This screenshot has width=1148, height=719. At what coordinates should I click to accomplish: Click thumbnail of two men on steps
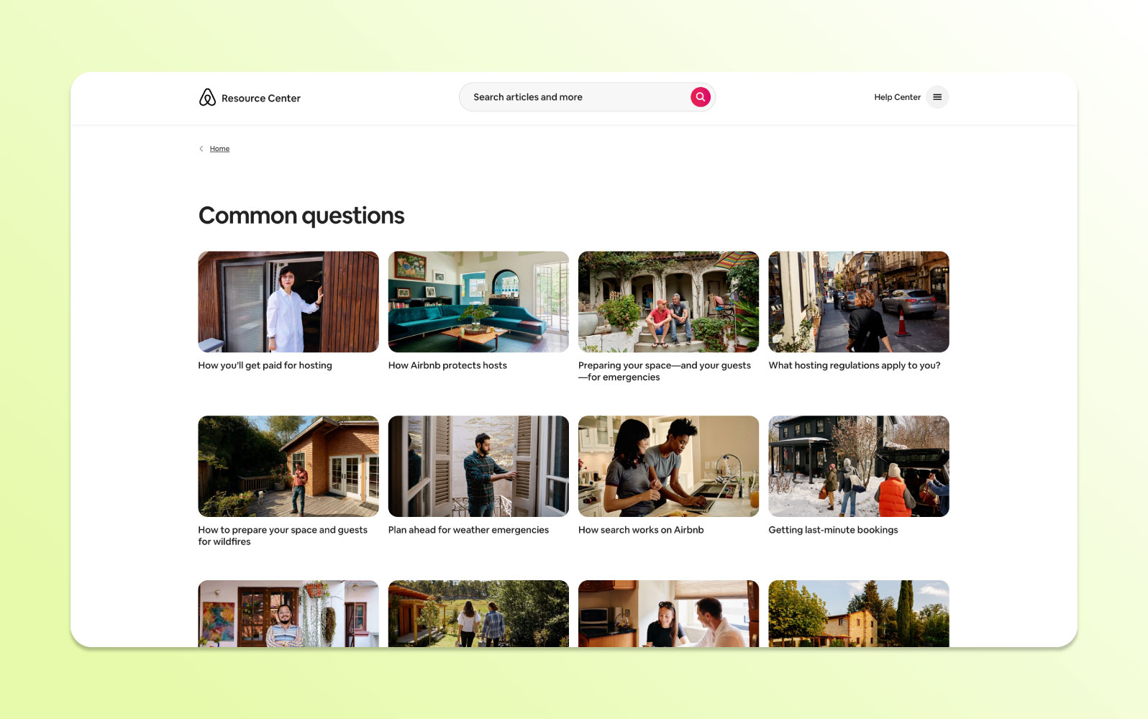pyautogui.click(x=668, y=302)
